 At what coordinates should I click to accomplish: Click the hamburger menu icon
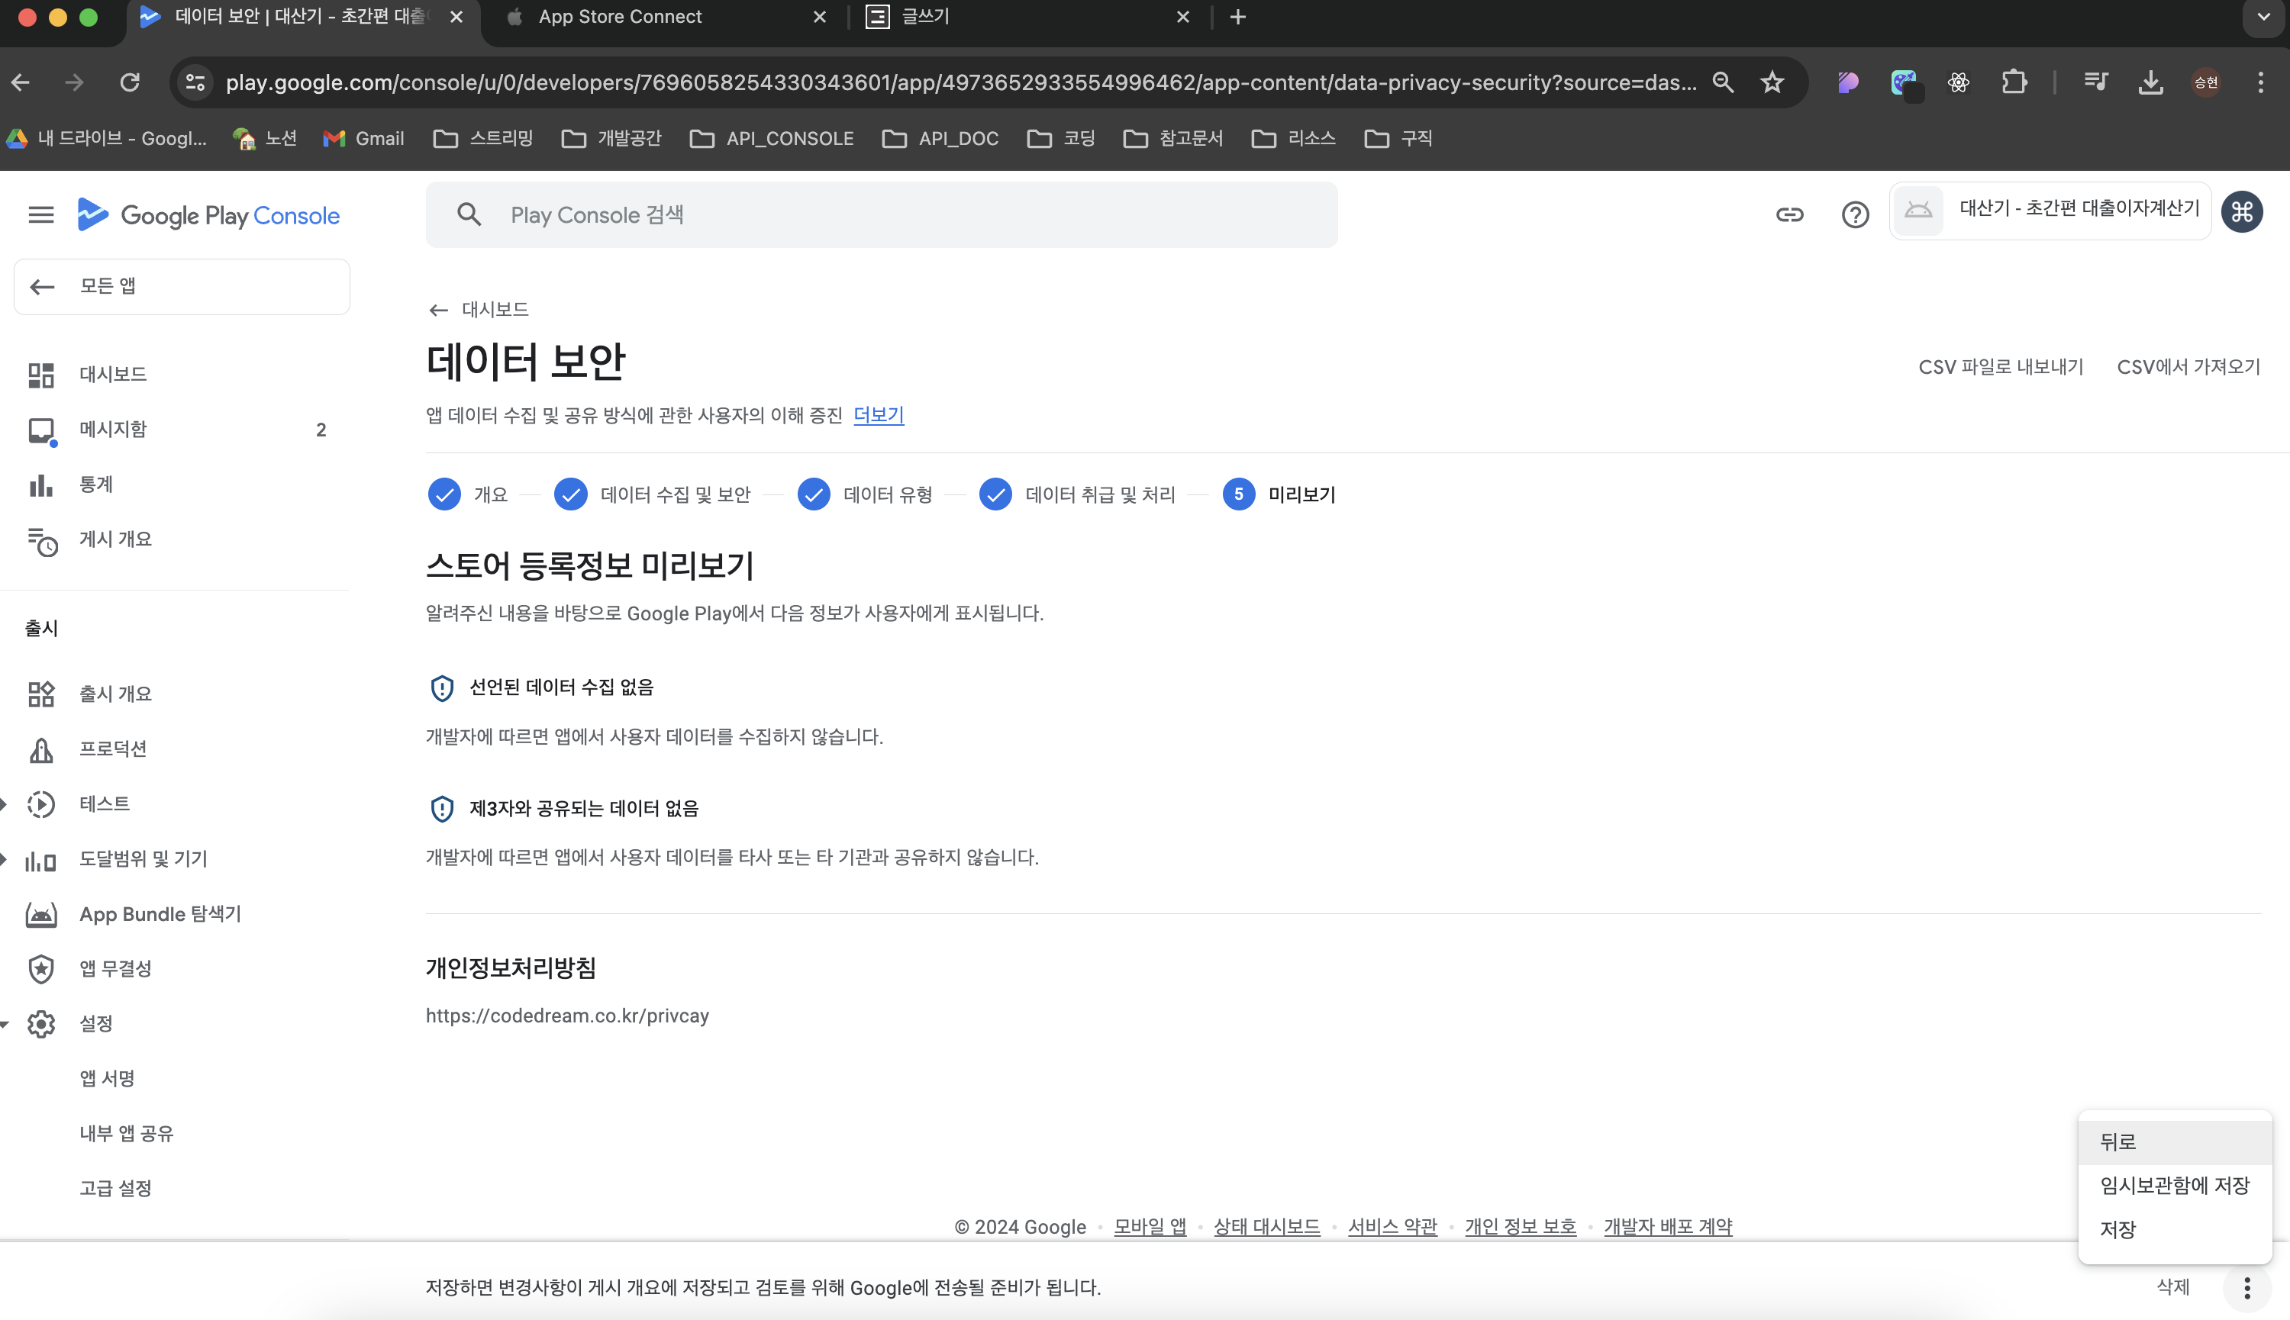[x=40, y=215]
